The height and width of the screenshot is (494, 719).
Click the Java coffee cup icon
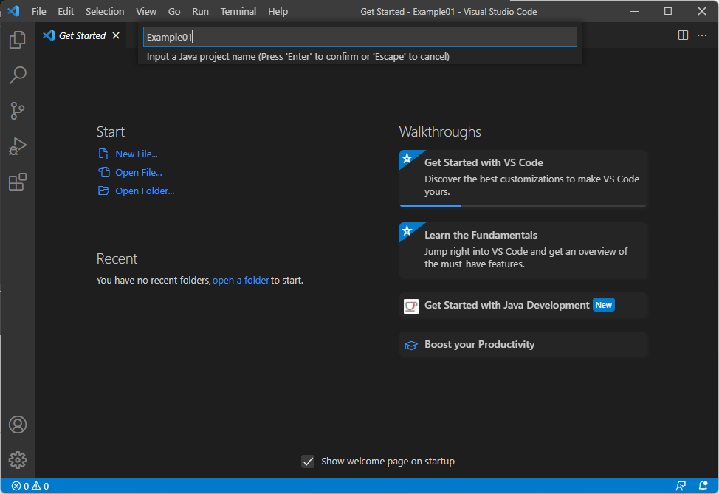pyautogui.click(x=411, y=306)
